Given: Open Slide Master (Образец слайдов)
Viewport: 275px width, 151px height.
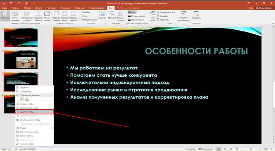Looking at the screenshot, I should (x=56, y=16).
